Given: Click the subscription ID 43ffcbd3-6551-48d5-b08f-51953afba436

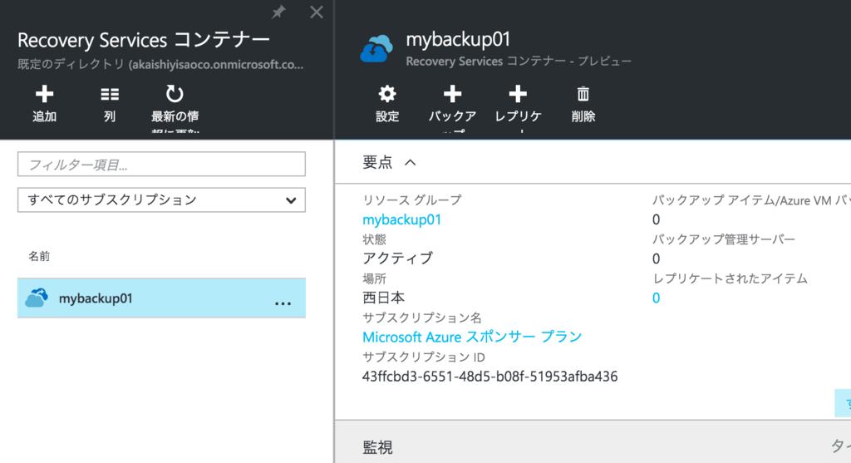Looking at the screenshot, I should [489, 377].
